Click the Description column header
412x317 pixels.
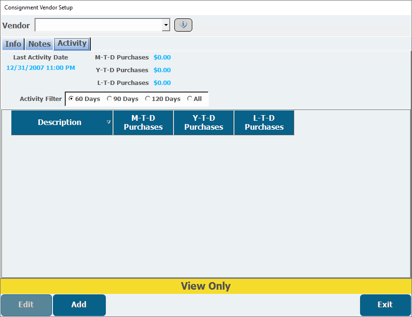click(60, 123)
